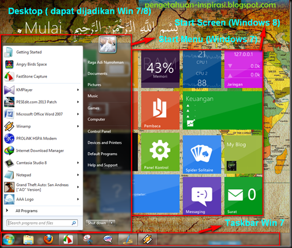Open Winamp icon in Start Menu
This screenshot has width=292, height=248.
9,126
